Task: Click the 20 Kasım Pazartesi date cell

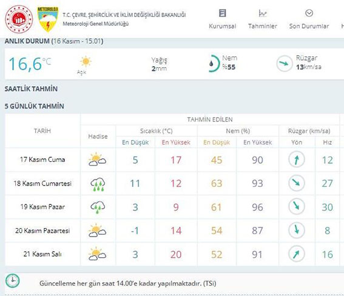Action: click(42, 230)
